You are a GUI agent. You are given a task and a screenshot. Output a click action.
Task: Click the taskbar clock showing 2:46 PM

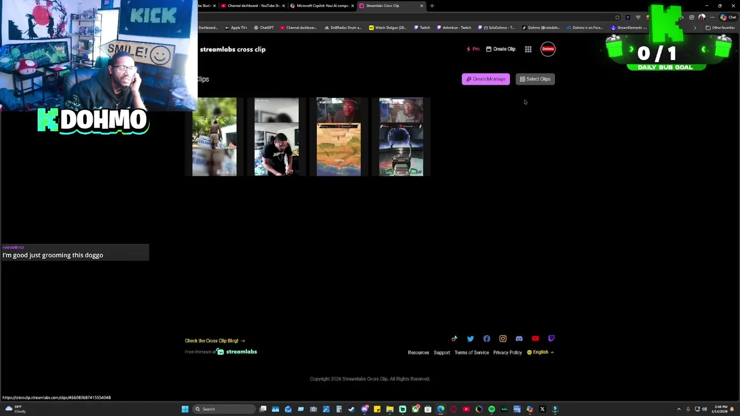[720, 409]
